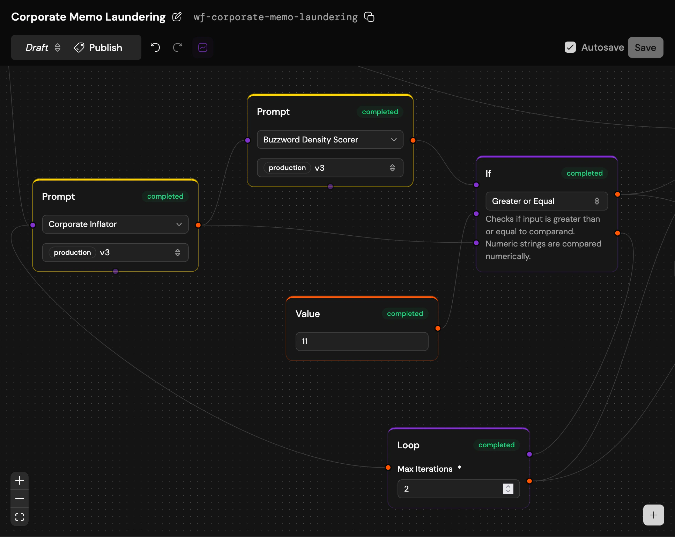Click the production tag on Corporate Inflator node
This screenshot has width=675, height=537.
[x=72, y=252]
